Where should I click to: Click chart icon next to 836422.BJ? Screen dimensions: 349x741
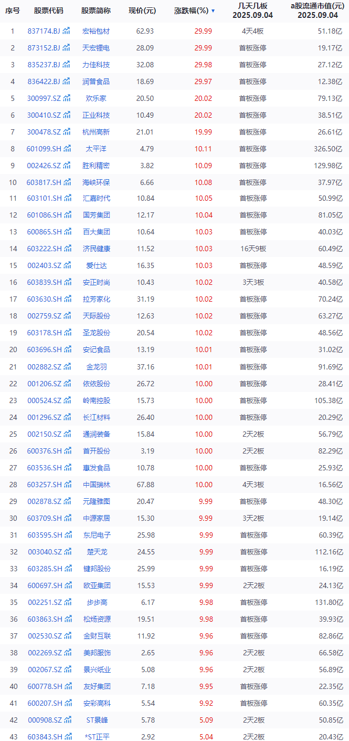67,81
